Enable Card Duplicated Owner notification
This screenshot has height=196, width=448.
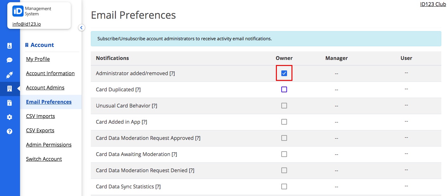(x=284, y=89)
